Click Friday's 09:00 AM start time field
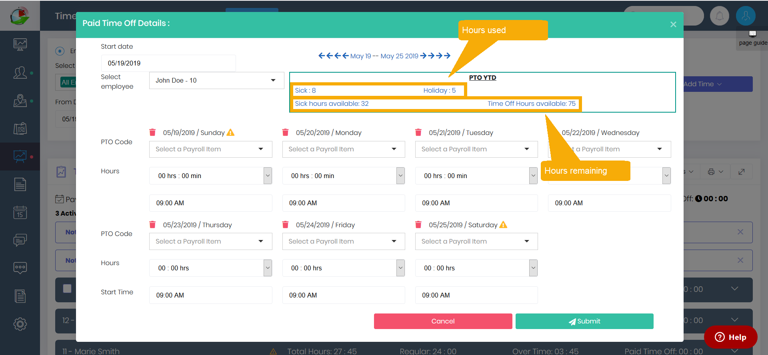The height and width of the screenshot is (355, 768). pyautogui.click(x=344, y=295)
